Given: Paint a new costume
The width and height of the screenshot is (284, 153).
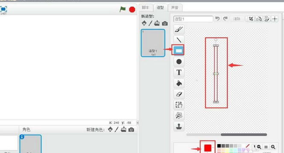Looking at the screenshot, I should pyautogui.click(x=150, y=23).
